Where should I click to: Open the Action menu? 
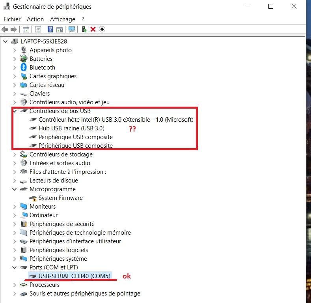[x=35, y=19]
